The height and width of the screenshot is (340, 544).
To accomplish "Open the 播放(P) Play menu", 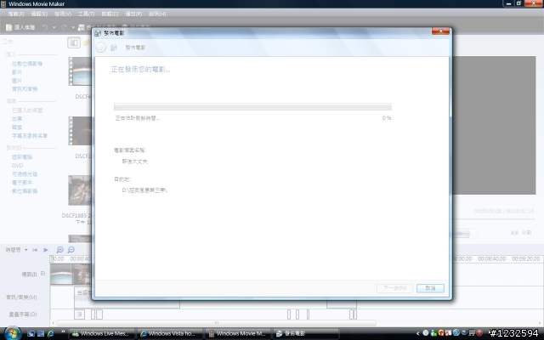I will [133, 14].
